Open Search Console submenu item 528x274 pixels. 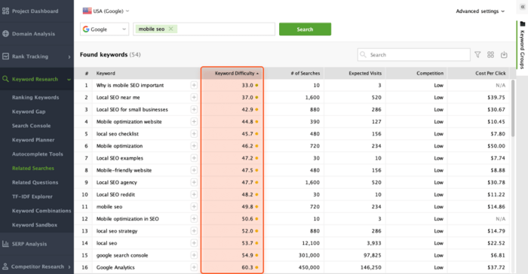click(x=32, y=126)
